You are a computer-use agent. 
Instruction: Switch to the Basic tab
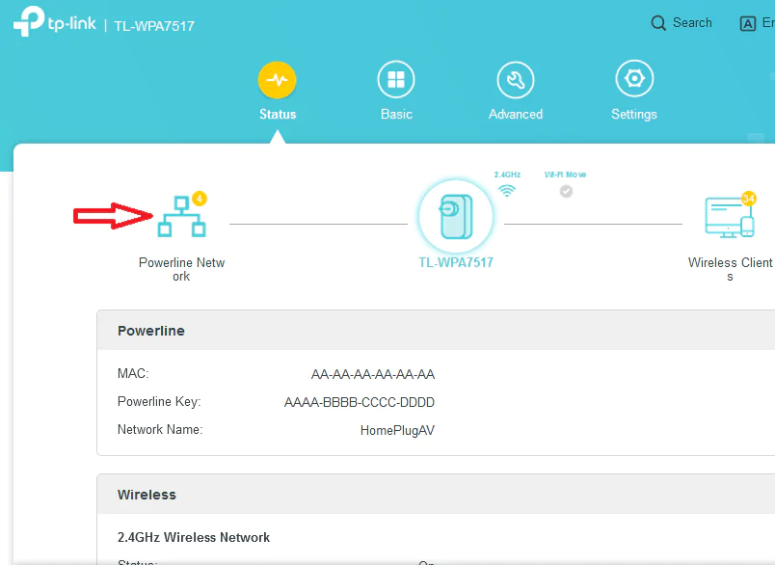(x=396, y=113)
